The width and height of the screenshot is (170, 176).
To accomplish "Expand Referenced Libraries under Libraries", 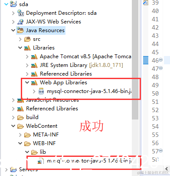I will tap(27, 74).
